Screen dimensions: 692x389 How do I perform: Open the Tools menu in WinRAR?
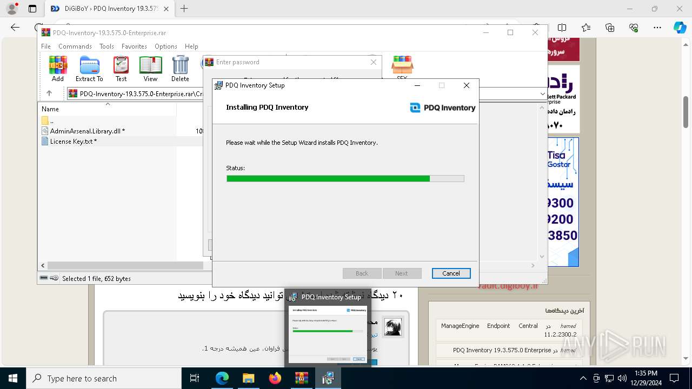point(107,46)
